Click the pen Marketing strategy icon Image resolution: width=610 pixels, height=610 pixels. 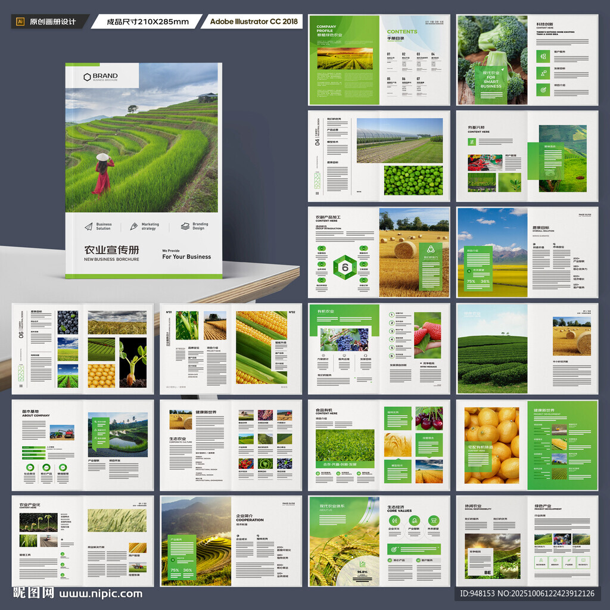134,226
